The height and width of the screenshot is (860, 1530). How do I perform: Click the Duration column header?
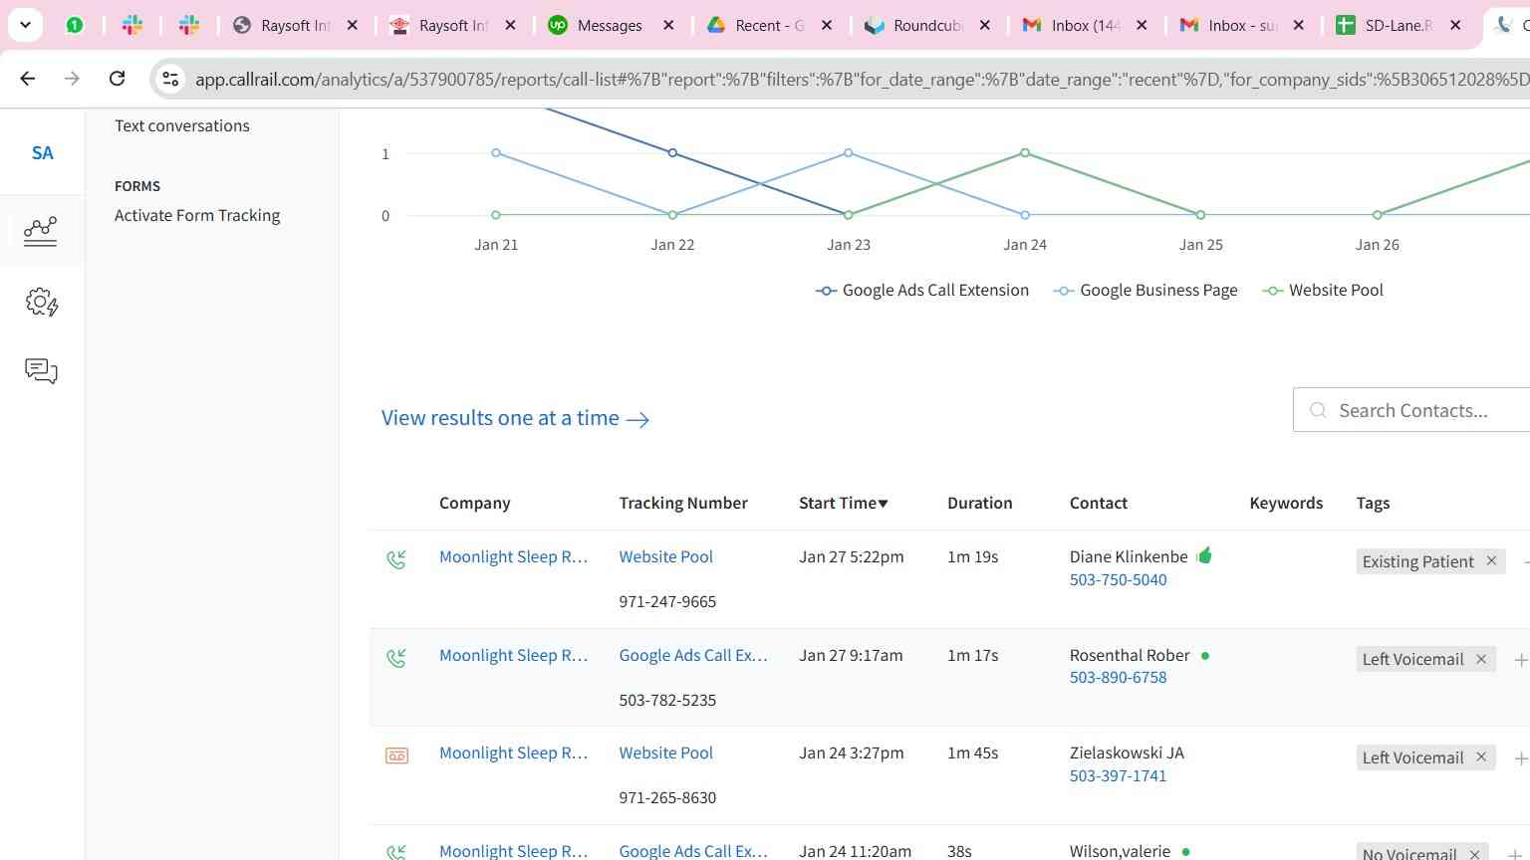click(x=979, y=503)
